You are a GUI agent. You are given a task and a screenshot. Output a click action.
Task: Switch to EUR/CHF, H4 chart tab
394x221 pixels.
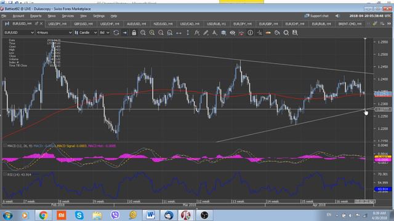tap(295, 24)
